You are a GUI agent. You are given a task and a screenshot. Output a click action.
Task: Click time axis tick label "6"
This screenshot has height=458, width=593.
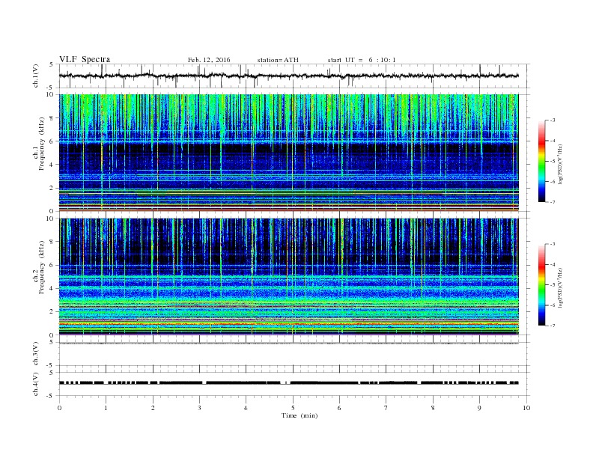(x=339, y=408)
